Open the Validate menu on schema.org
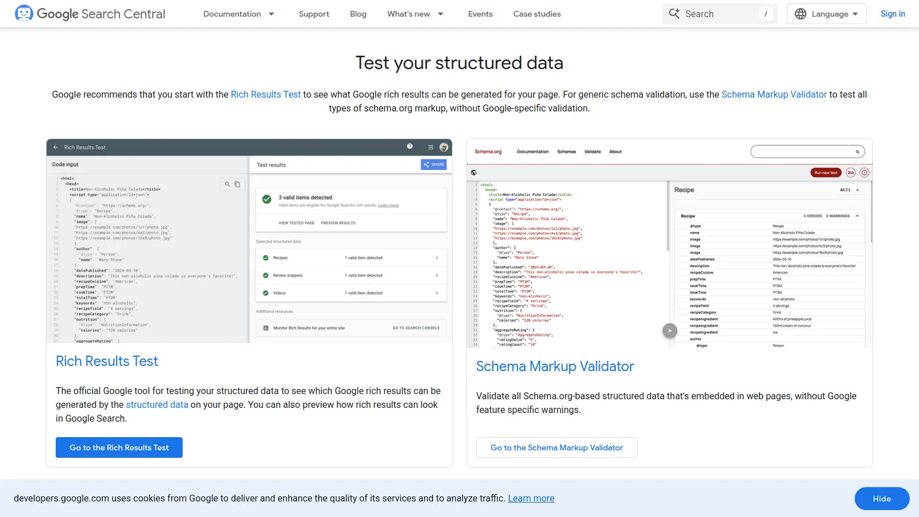 coord(592,152)
